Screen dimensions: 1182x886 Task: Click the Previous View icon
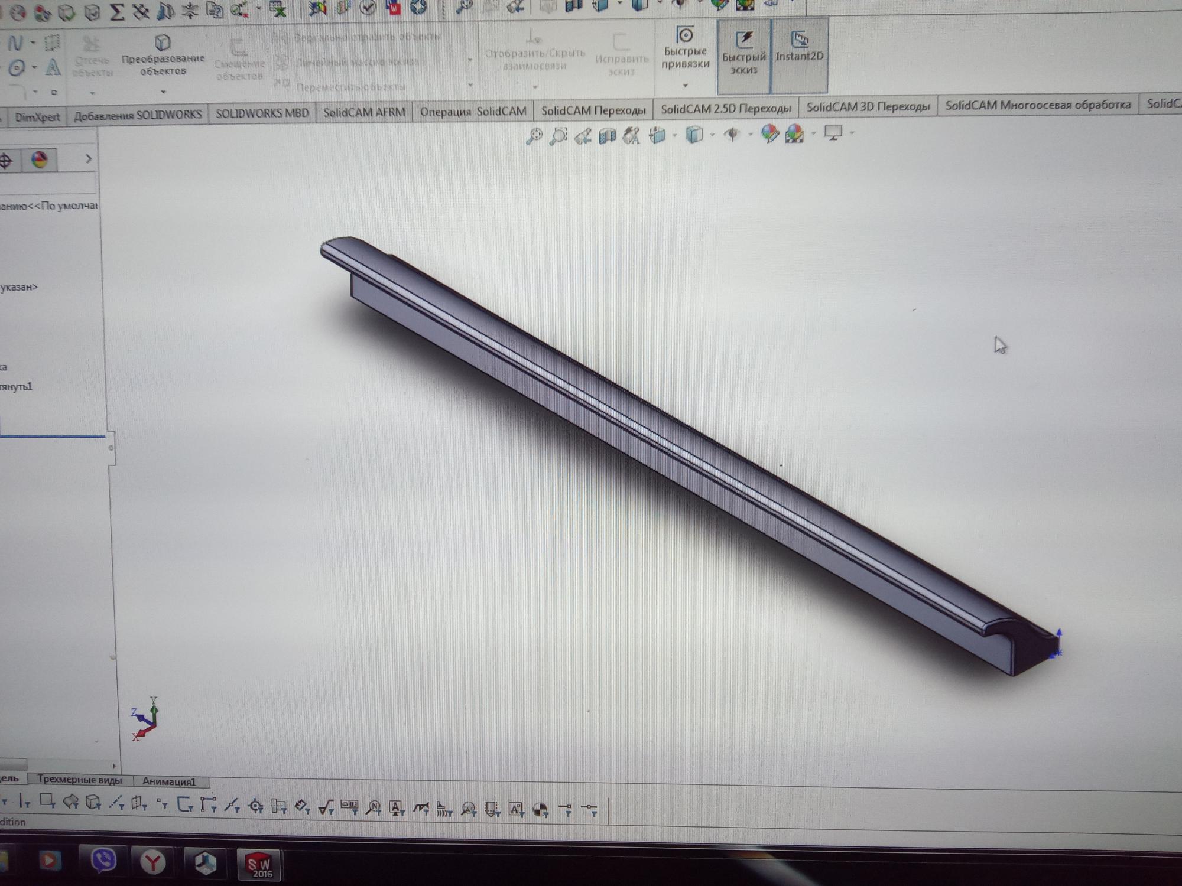click(583, 136)
